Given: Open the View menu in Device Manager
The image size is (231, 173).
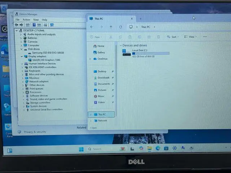Looking at the screenshot, I should click(x=36, y=19).
